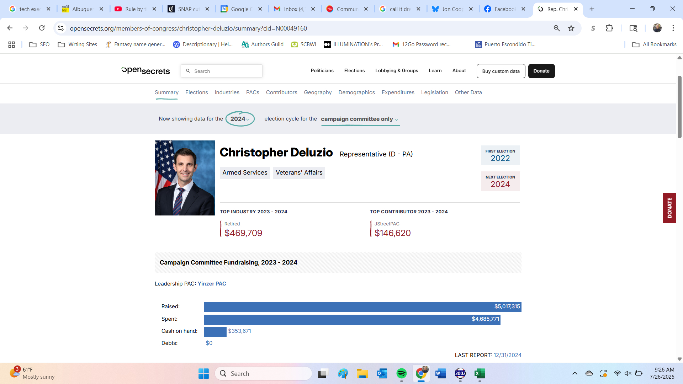
Task: Bookmark this page with the star icon
Action: 571,28
